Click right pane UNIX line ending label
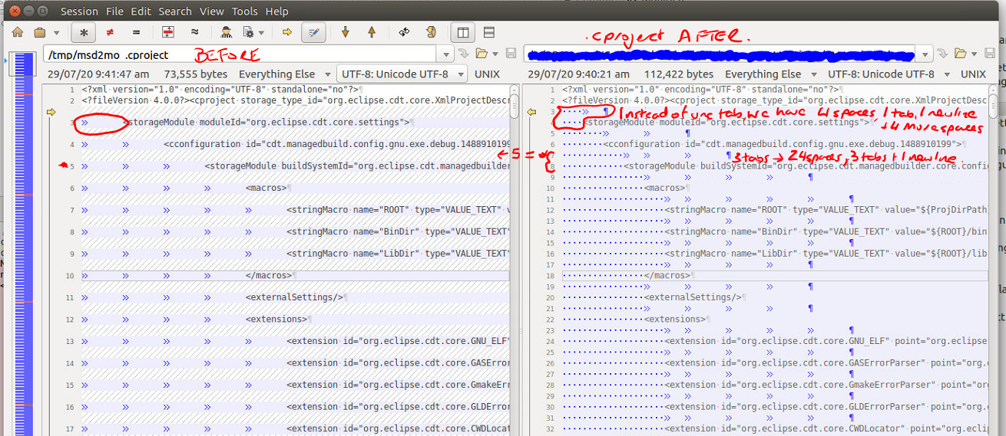The width and height of the screenshot is (1006, 436). 973,74
